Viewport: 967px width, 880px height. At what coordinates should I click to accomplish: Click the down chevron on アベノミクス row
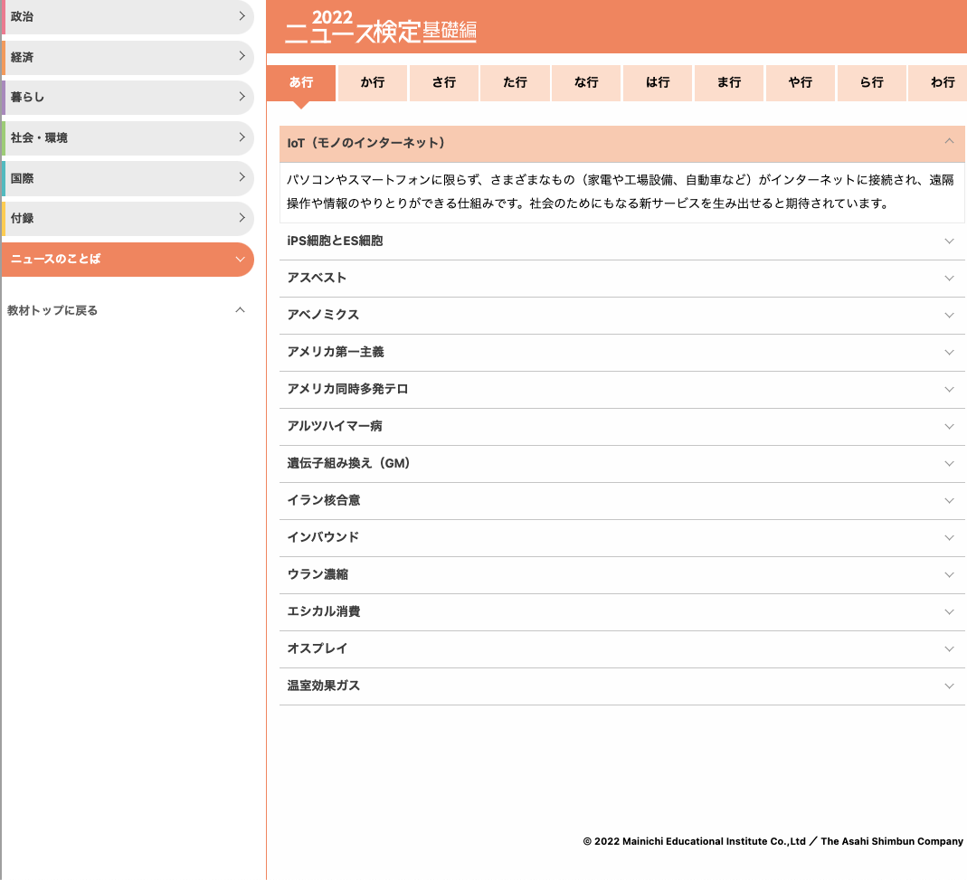pos(949,315)
